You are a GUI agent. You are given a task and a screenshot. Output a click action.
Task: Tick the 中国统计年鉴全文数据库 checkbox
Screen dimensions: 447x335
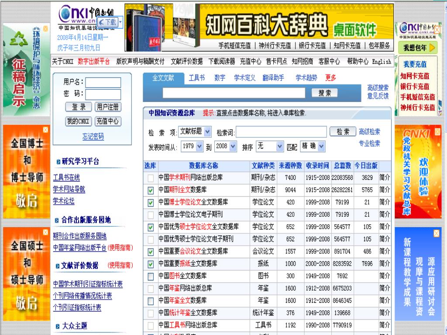point(151,313)
